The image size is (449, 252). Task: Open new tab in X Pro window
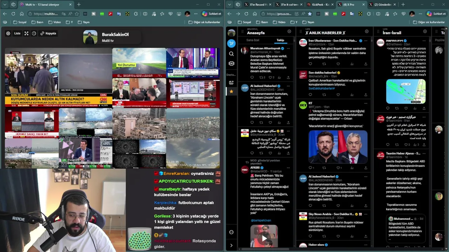[403, 5]
